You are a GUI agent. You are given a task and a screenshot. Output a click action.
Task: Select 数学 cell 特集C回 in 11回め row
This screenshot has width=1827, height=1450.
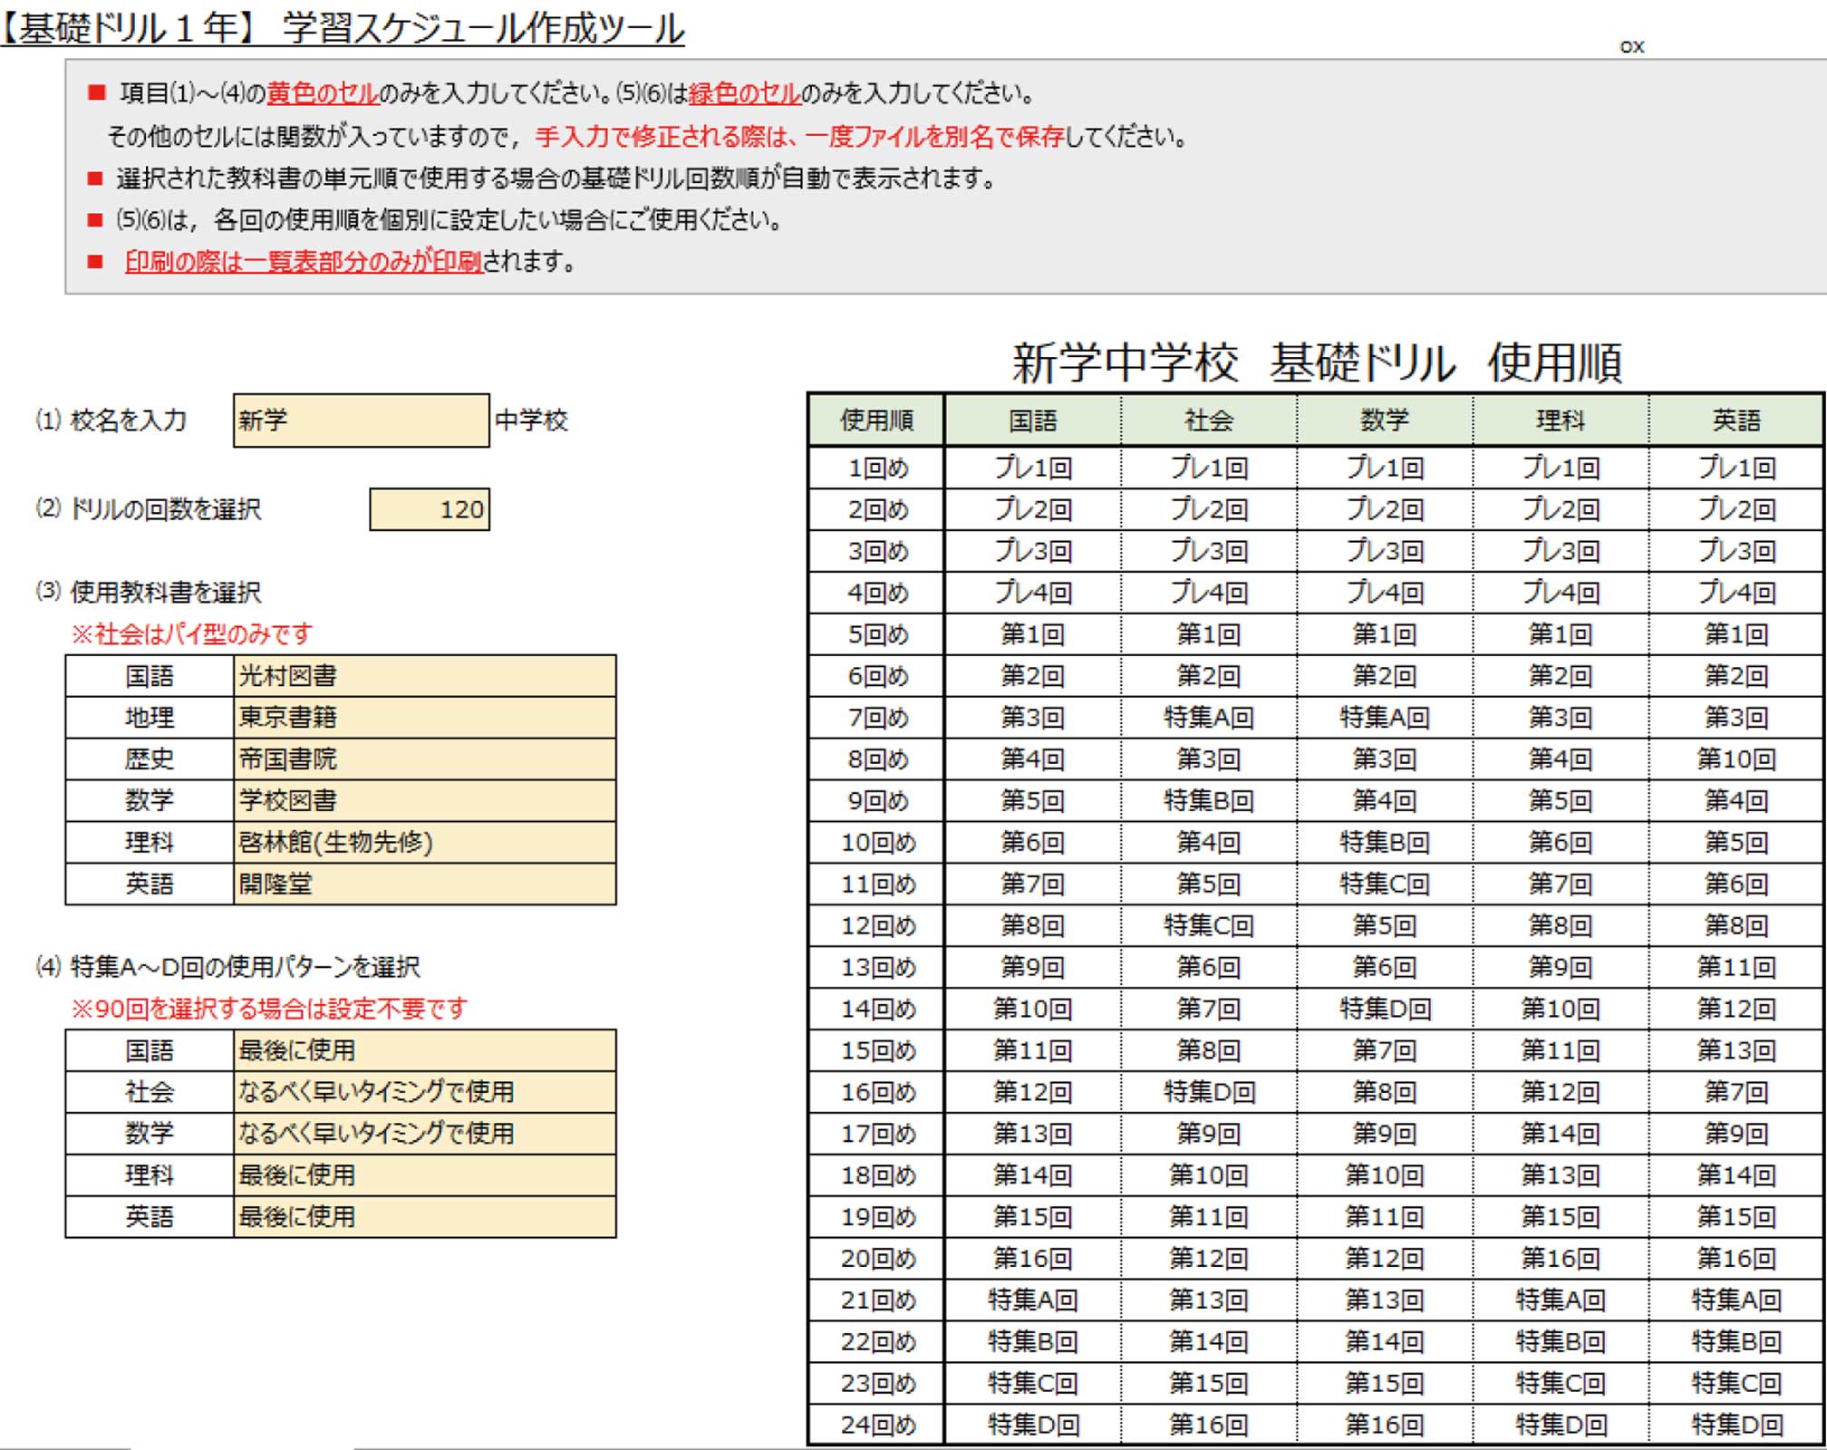1385,884
